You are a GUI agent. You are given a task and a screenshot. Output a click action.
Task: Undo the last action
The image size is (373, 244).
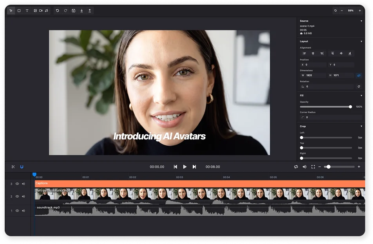tap(58, 11)
